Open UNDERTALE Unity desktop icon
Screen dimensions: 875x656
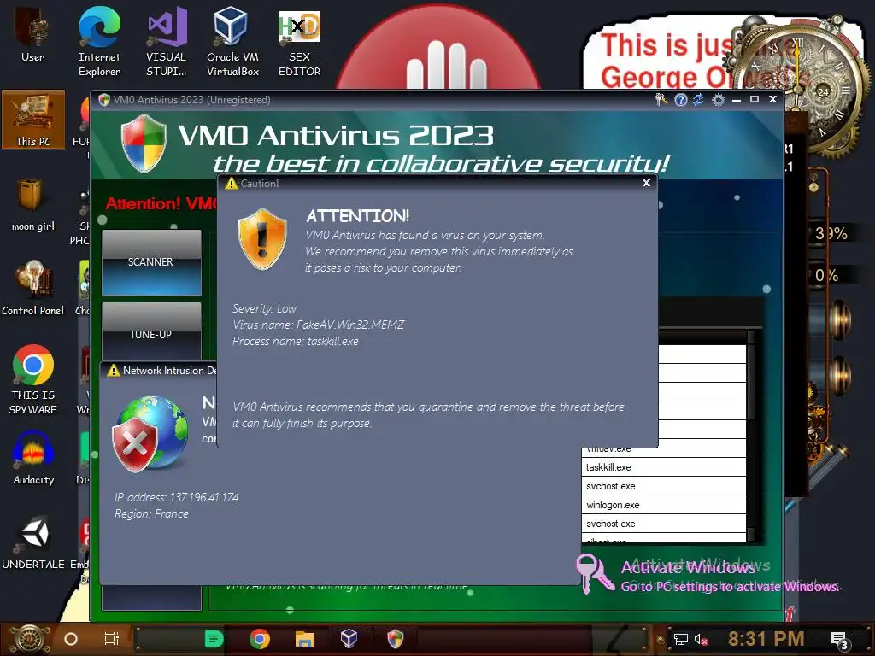pos(33,542)
